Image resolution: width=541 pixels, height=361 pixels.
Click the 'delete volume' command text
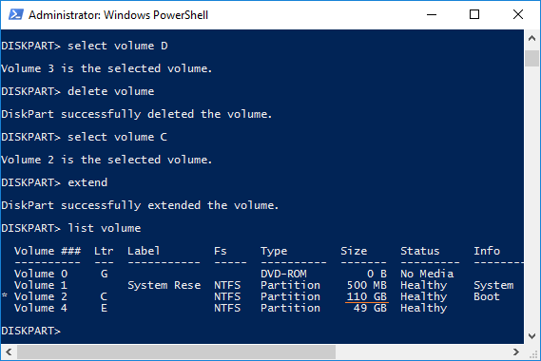110,91
